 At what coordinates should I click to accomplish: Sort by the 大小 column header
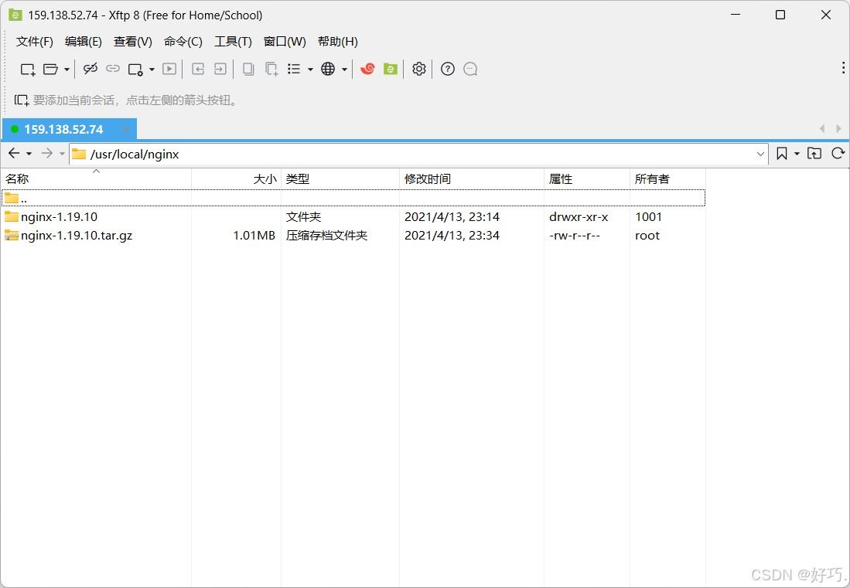(237, 178)
